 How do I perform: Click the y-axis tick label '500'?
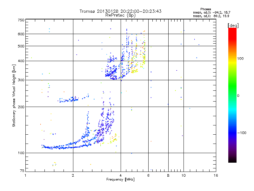pyautogui.click(x=21, y=46)
